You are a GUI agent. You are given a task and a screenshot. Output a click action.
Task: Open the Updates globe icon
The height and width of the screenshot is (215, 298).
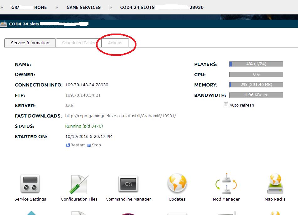point(177,184)
